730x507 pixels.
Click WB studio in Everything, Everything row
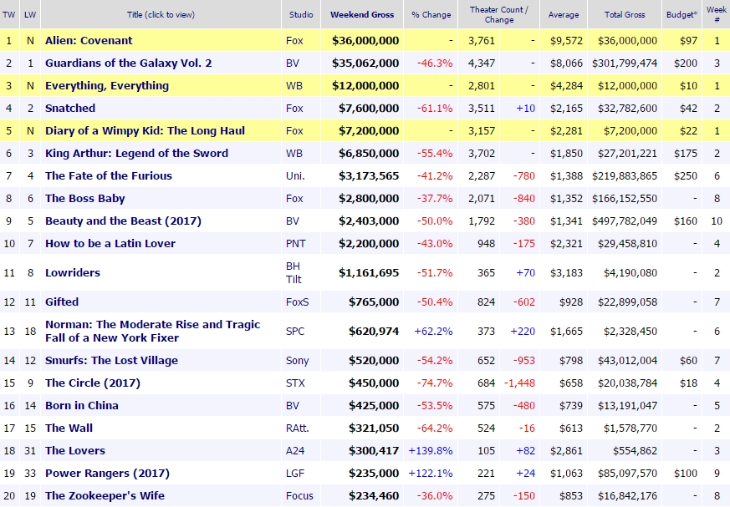294,85
